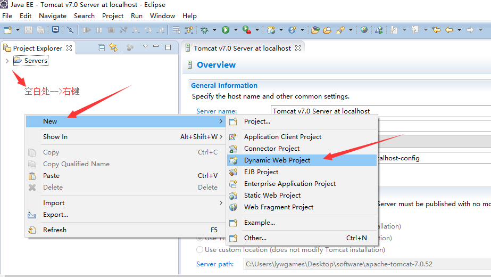
Task: Click Paste in the context menu
Action: (126, 176)
